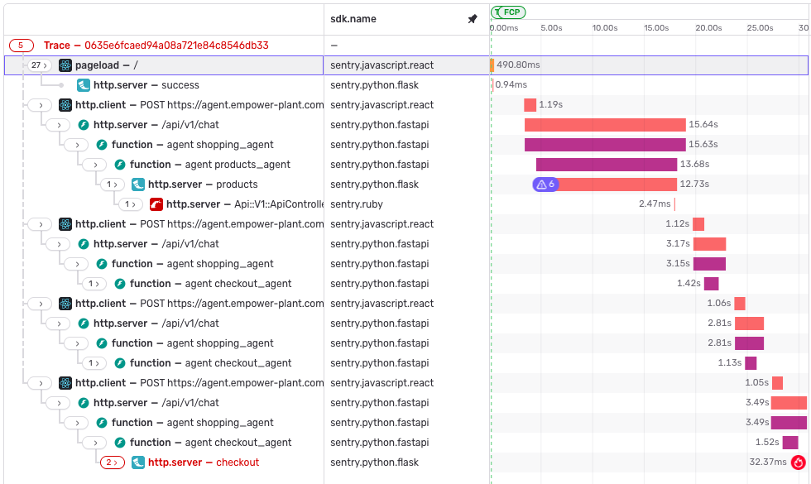Click the 32.37ms duration label

pos(768,462)
